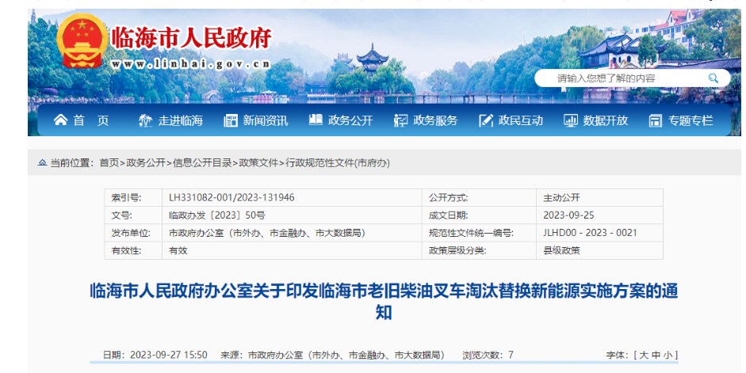This screenshot has width=746, height=373.
Task: Click the 政民互动 pencil icon
Action: (486, 120)
